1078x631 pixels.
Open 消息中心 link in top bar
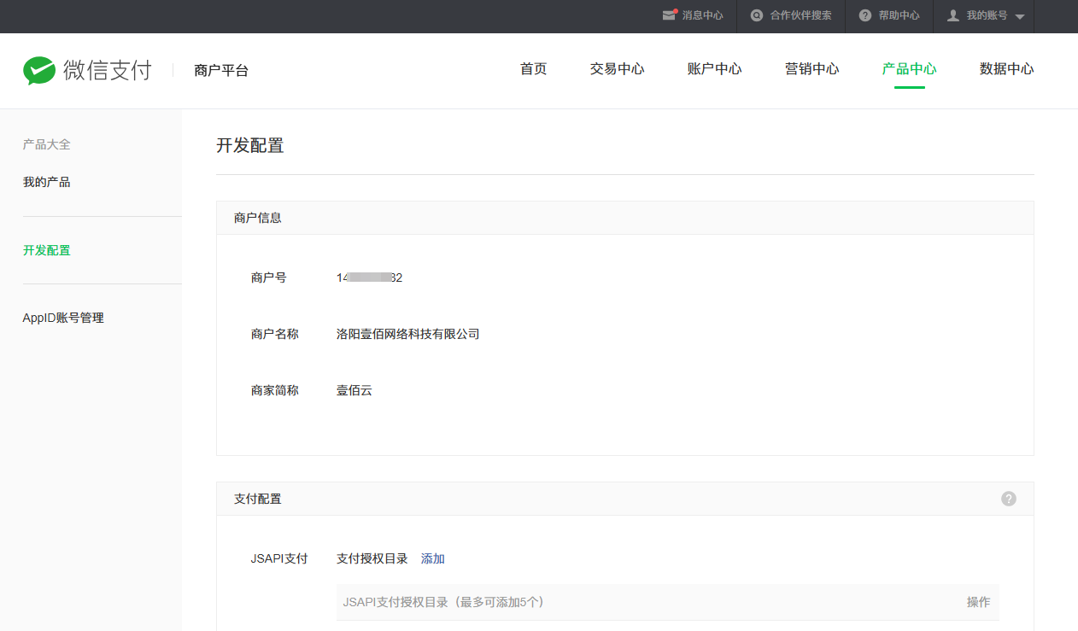[x=702, y=15]
